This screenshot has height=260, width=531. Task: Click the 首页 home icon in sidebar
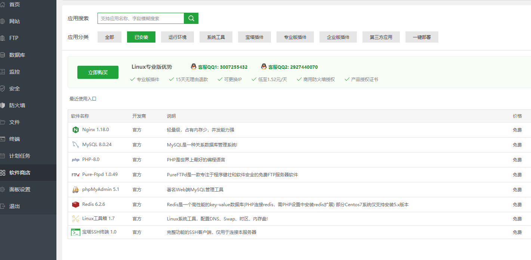coord(2,4)
